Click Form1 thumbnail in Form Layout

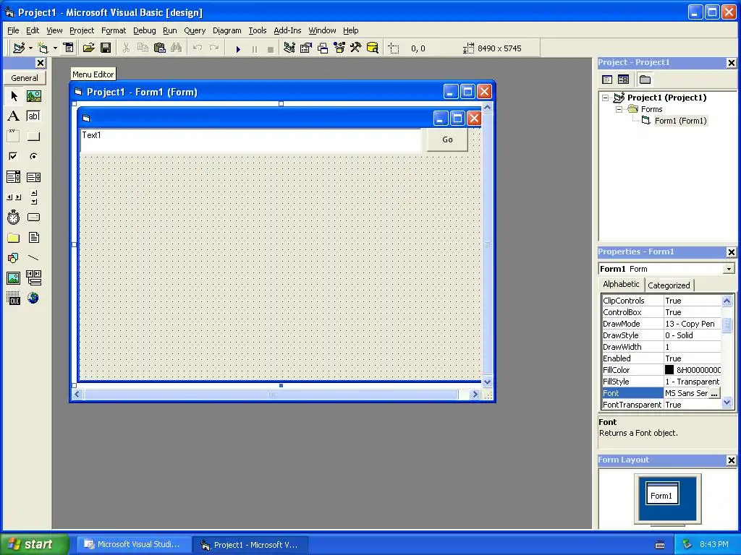click(x=661, y=494)
